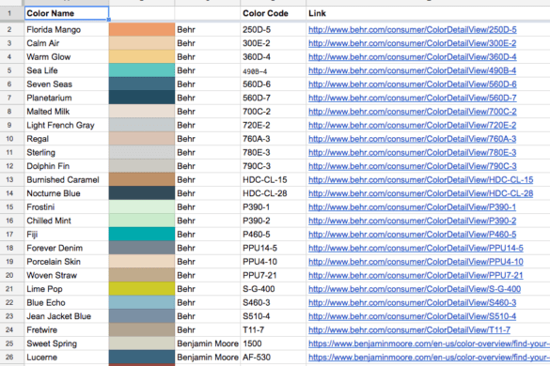This screenshot has width=550, height=366.
Task: Select the S460-3 color code cell
Action: [273, 303]
